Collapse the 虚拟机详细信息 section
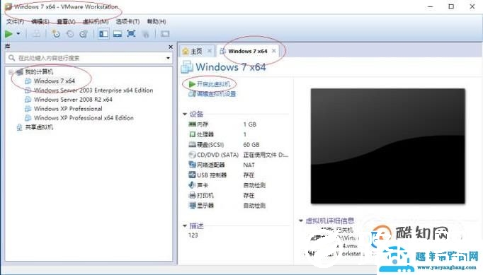This screenshot has height=275, width=483. (301, 221)
